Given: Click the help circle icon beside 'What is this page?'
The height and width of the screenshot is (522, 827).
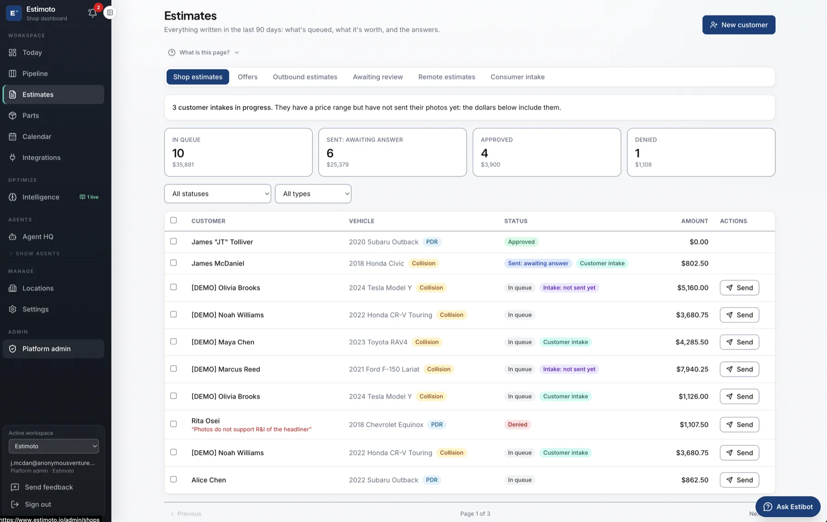Looking at the screenshot, I should (x=172, y=52).
